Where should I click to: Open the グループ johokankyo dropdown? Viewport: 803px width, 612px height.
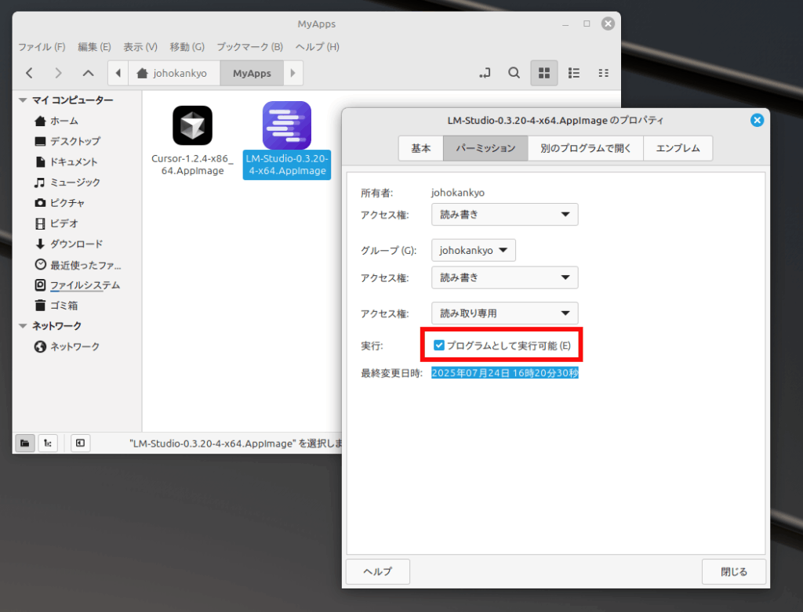click(x=474, y=251)
